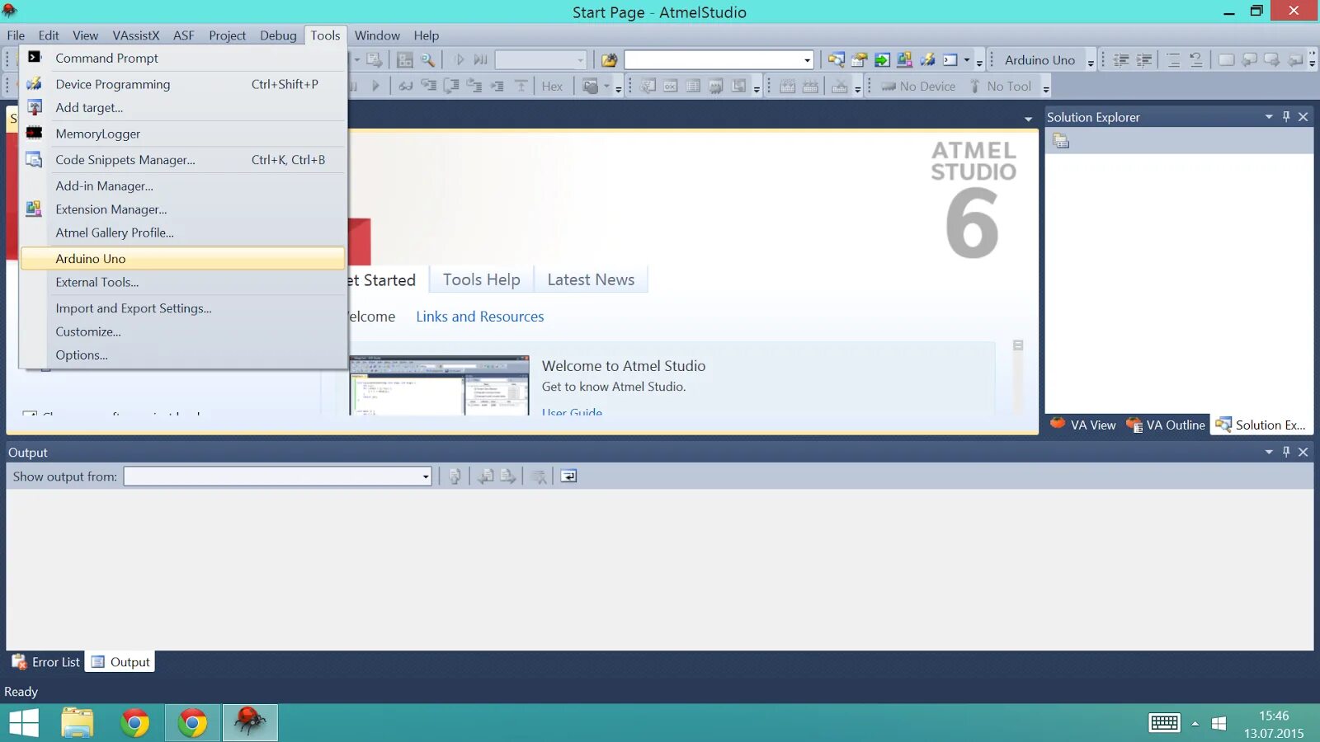Choose Add target... in Tools menu
Viewport: 1320px width, 742px height.
[182, 107]
